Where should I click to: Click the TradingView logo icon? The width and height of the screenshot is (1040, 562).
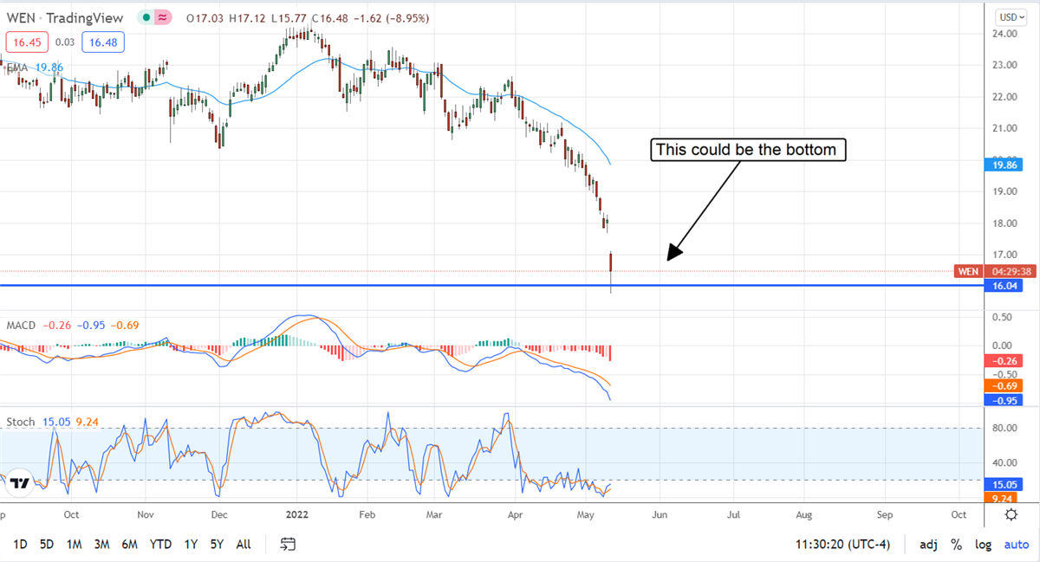tap(22, 483)
